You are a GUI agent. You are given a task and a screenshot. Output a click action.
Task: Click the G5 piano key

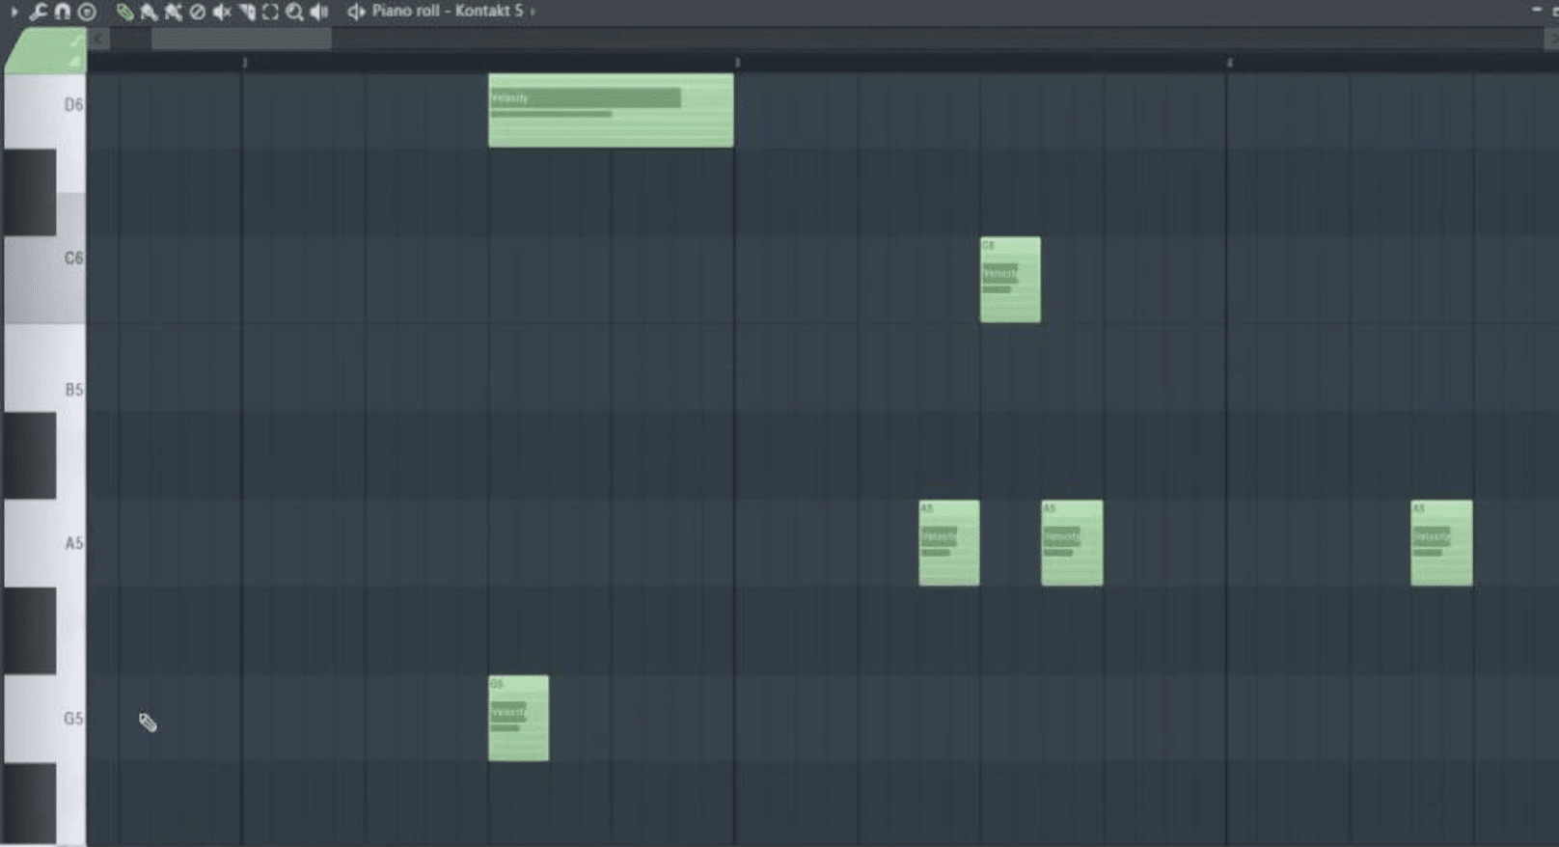[x=44, y=719]
